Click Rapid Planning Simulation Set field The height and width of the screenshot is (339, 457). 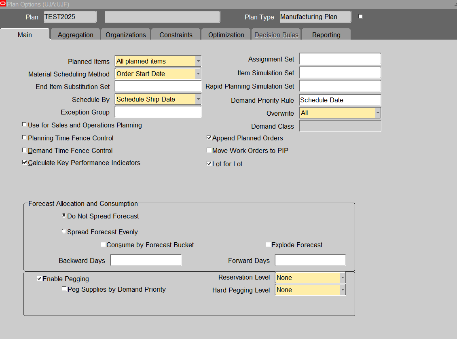(340, 86)
